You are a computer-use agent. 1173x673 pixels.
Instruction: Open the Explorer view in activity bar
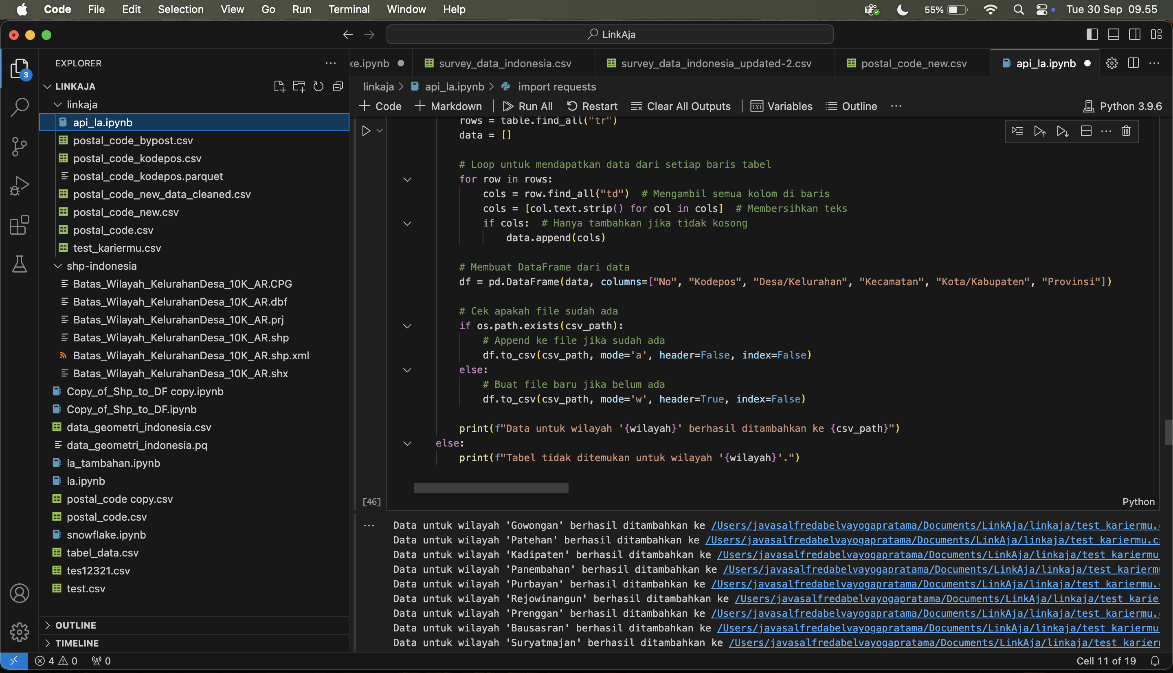tap(20, 68)
